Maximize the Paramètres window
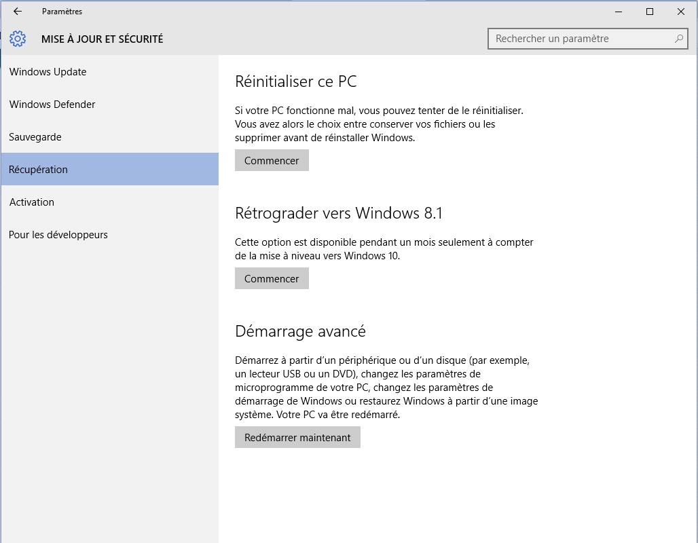This screenshot has width=698, height=543. click(650, 12)
